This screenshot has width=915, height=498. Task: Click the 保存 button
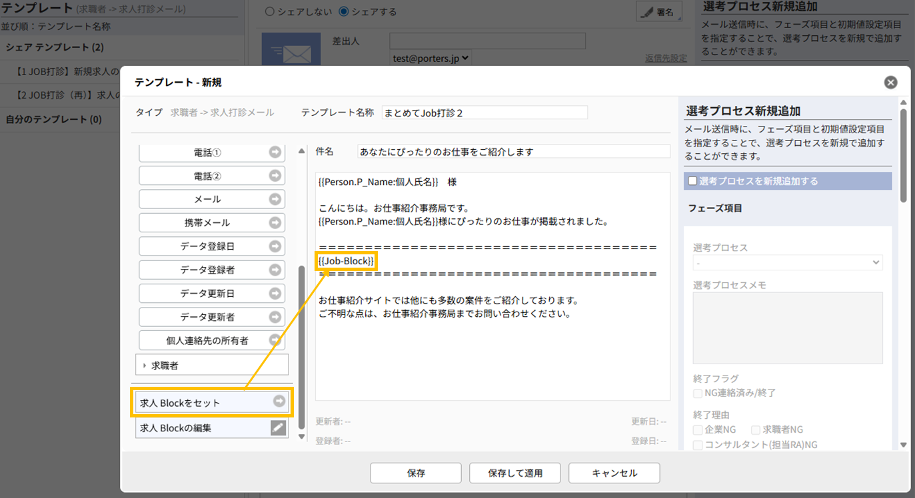coord(416,473)
